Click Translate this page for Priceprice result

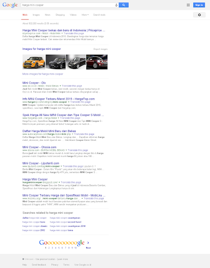click(74, 33)
